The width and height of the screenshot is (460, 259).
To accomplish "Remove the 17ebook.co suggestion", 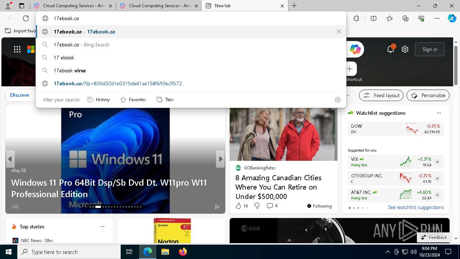I will pyautogui.click(x=339, y=32).
